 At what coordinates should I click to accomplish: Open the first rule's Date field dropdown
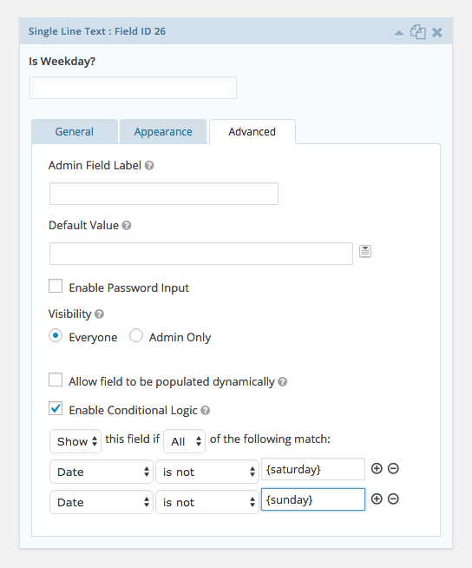tap(102, 472)
